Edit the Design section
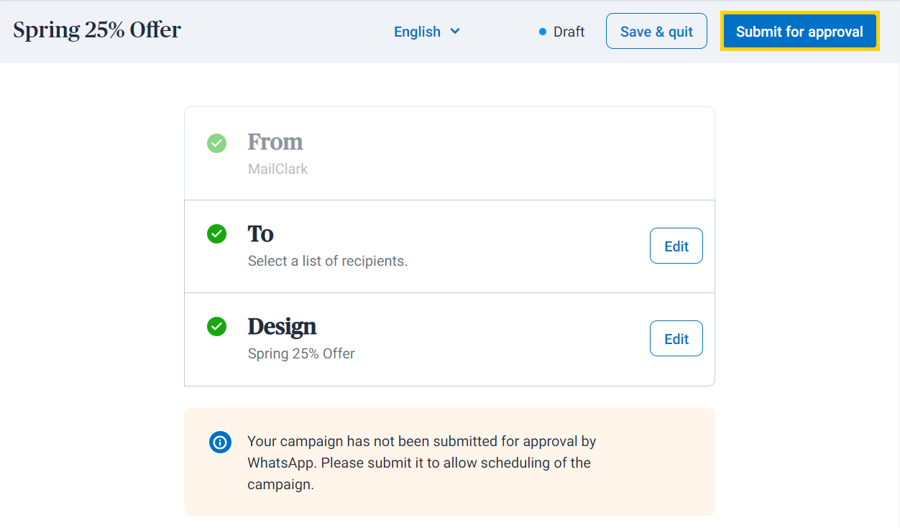Viewport: 900px width, 528px height. pyautogui.click(x=676, y=339)
